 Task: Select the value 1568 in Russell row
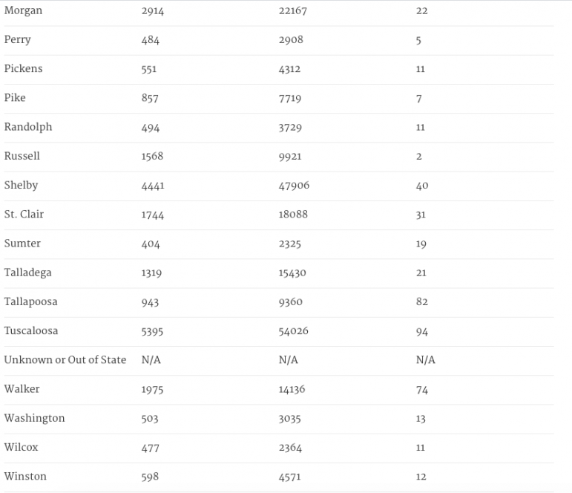click(x=152, y=157)
